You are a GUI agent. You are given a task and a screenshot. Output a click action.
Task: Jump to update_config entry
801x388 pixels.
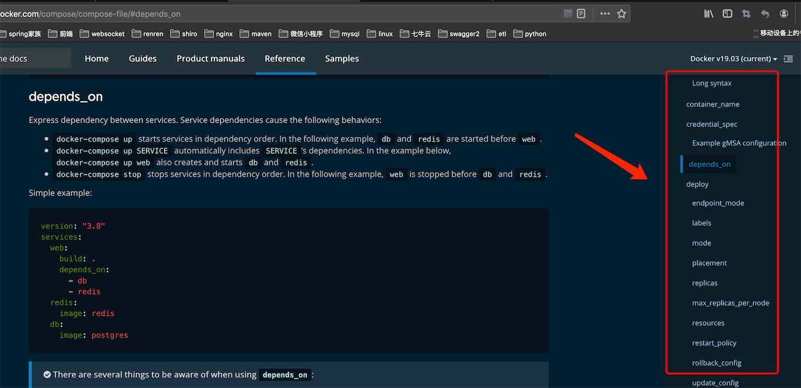tap(715, 383)
